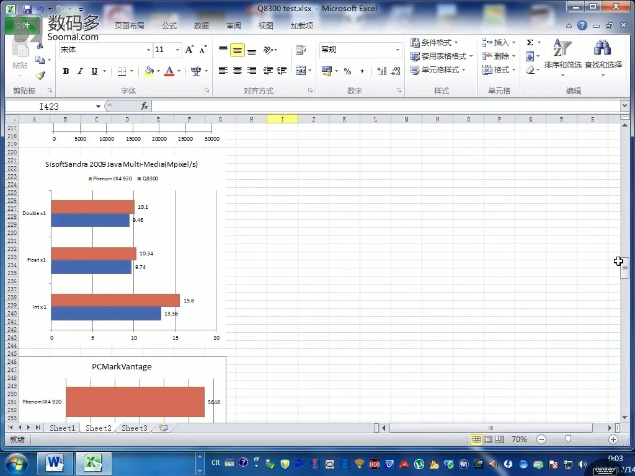The height and width of the screenshot is (476, 635).
Task: Open font size dropdown
Action: click(x=177, y=50)
